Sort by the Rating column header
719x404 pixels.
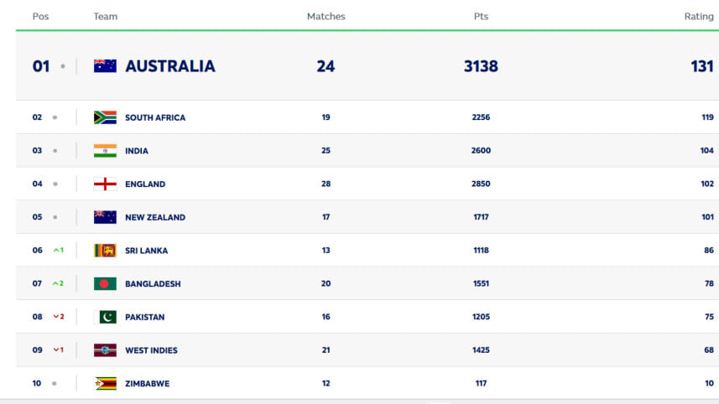click(699, 17)
